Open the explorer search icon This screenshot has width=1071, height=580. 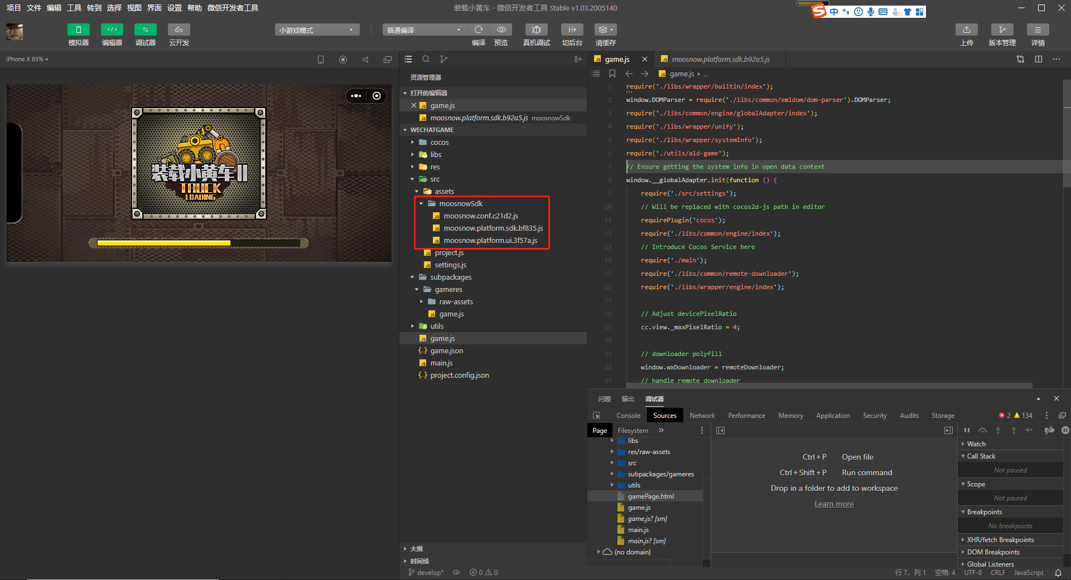click(x=426, y=59)
